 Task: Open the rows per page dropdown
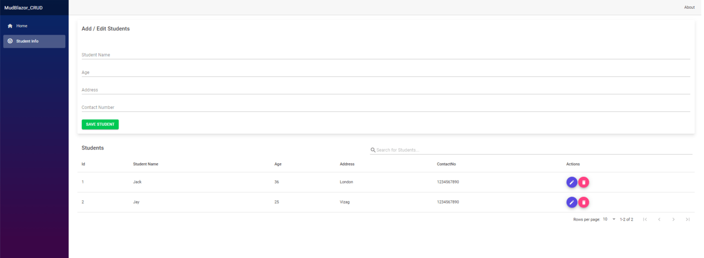(x=609, y=220)
